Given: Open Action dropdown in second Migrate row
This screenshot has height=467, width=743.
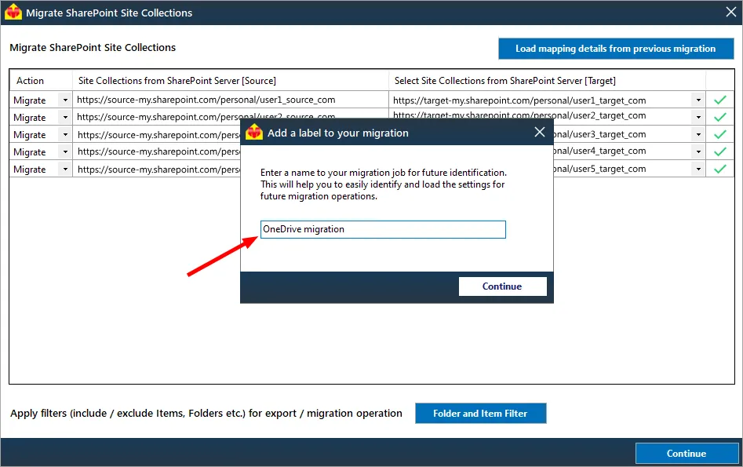Looking at the screenshot, I should click(65, 117).
